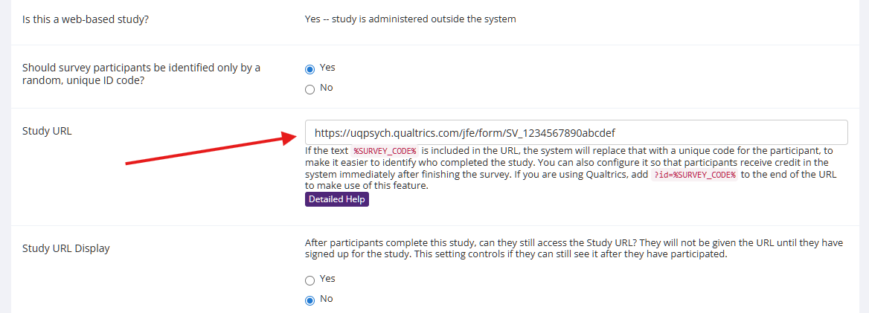Click the help paragraph below Study URL field
The width and height of the screenshot is (869, 313).
click(565, 163)
